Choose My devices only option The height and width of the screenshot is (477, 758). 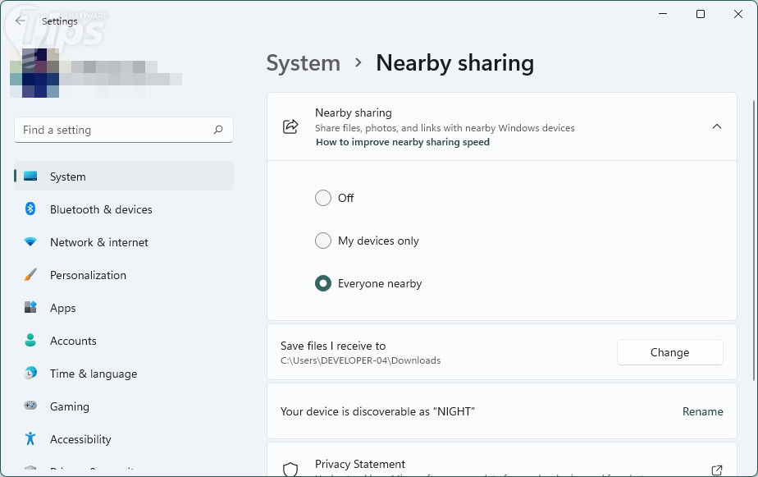(323, 241)
